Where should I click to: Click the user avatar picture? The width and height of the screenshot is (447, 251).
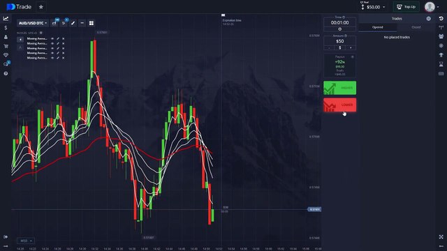[430, 7]
